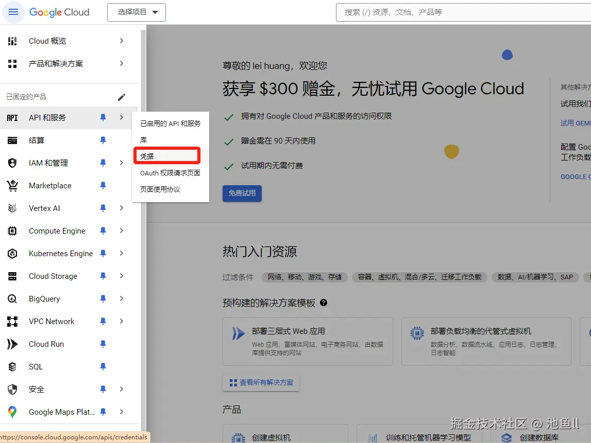591x443 pixels.
Task: Unpin 结算 using its pin icon
Action: [x=103, y=140]
